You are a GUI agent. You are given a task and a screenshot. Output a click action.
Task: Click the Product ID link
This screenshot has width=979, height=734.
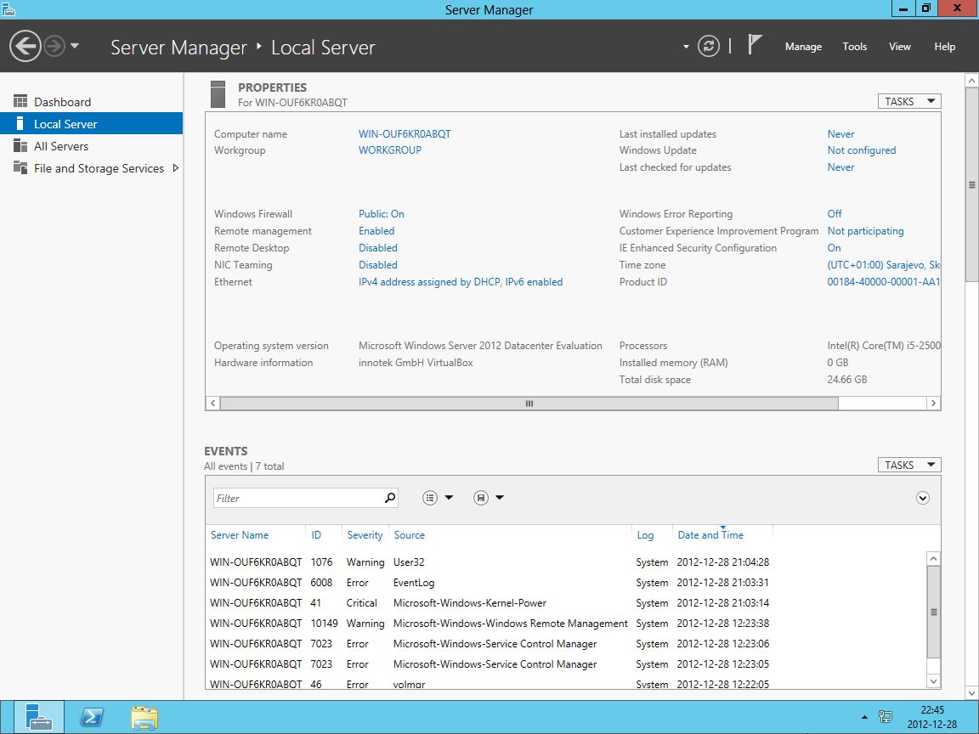point(884,281)
